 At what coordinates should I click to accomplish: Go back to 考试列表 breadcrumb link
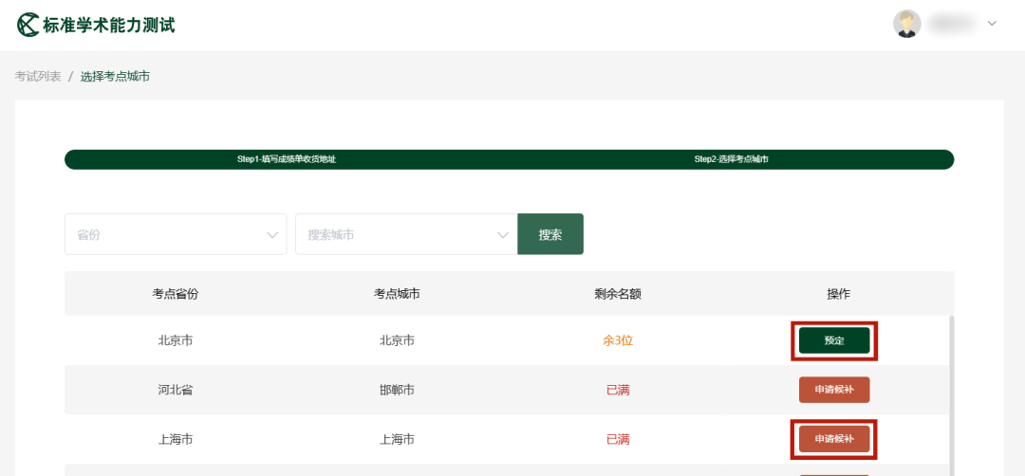38,77
